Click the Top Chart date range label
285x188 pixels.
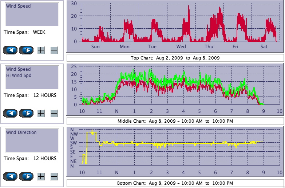175,58
